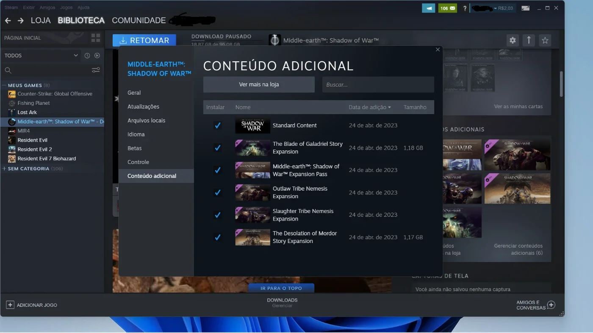The image size is (593, 333).
Task: Close the properties dialog X
Action: [438, 49]
